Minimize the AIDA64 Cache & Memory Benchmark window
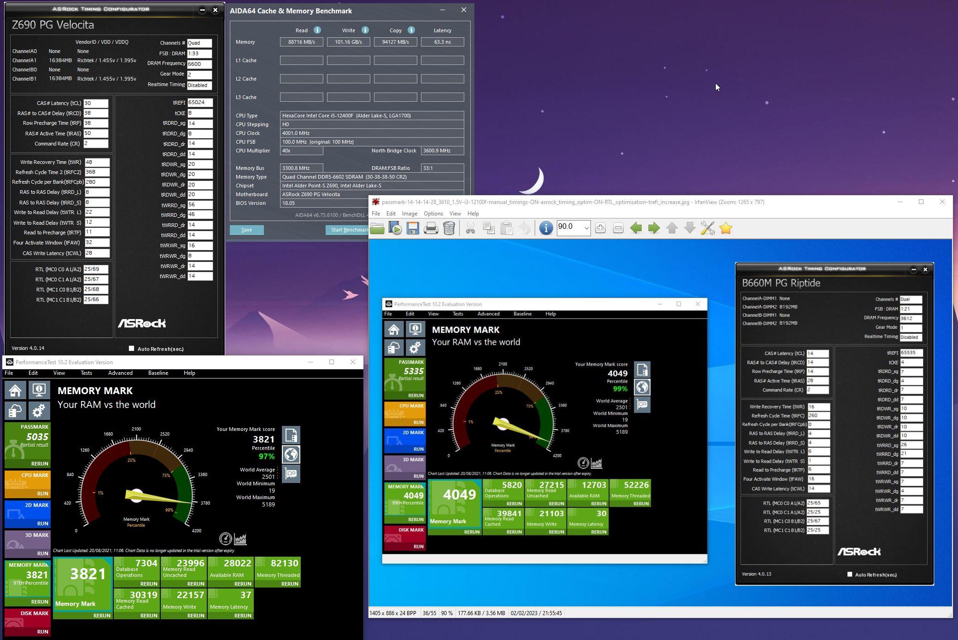 pyautogui.click(x=443, y=10)
